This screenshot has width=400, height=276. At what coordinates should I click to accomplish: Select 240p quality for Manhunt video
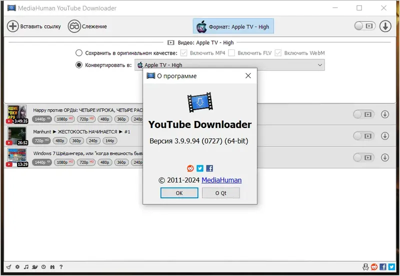pos(93,141)
